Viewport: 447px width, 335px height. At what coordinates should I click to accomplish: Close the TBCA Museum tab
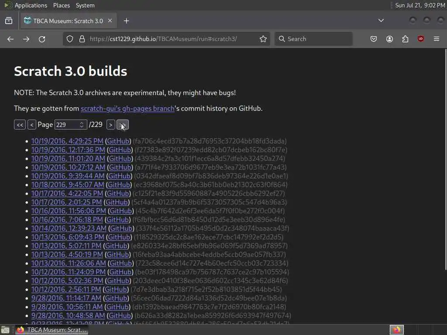click(110, 21)
